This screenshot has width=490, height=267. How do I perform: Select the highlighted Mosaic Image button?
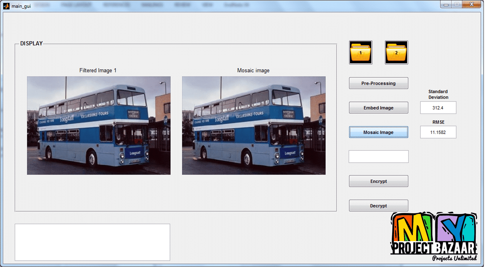point(378,132)
